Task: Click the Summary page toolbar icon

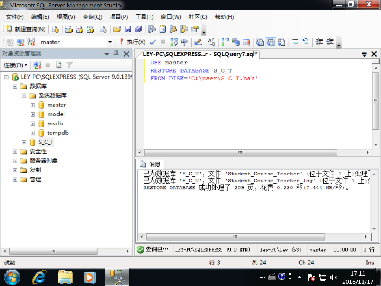Action: coord(163,29)
